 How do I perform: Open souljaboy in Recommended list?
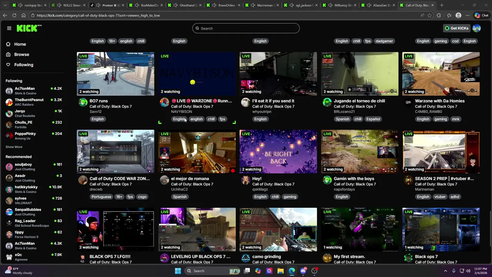pyautogui.click(x=34, y=167)
